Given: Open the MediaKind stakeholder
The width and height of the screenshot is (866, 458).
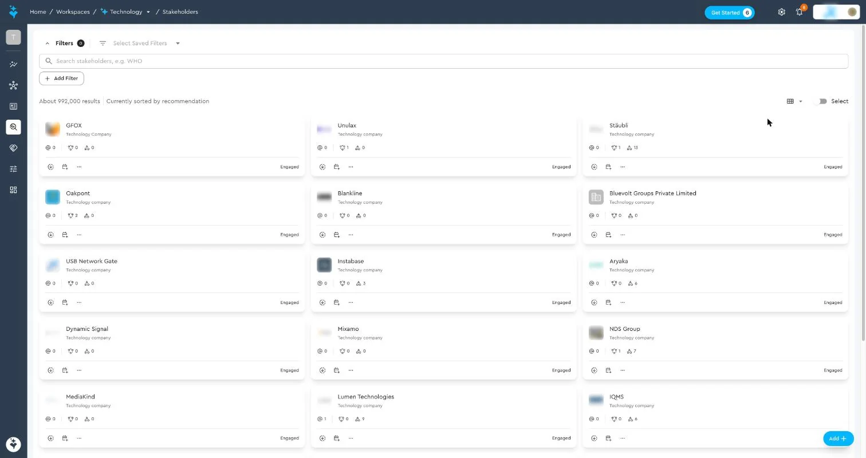Looking at the screenshot, I should (x=80, y=397).
